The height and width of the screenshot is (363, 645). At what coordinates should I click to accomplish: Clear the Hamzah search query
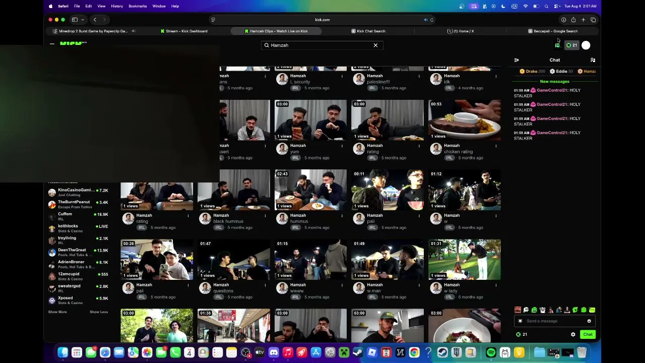point(375,45)
